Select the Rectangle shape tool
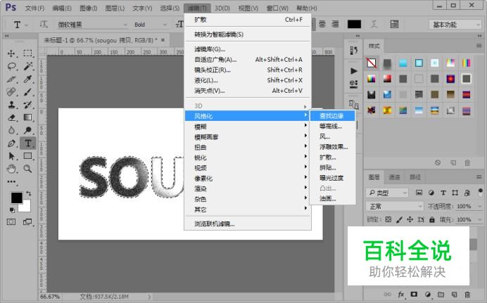 pos(27,156)
